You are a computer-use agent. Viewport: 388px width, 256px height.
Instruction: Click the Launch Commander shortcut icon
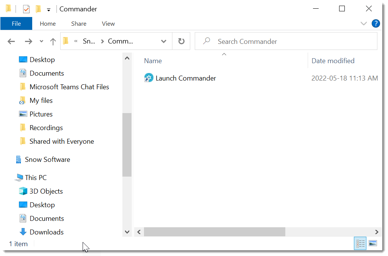[149, 78]
